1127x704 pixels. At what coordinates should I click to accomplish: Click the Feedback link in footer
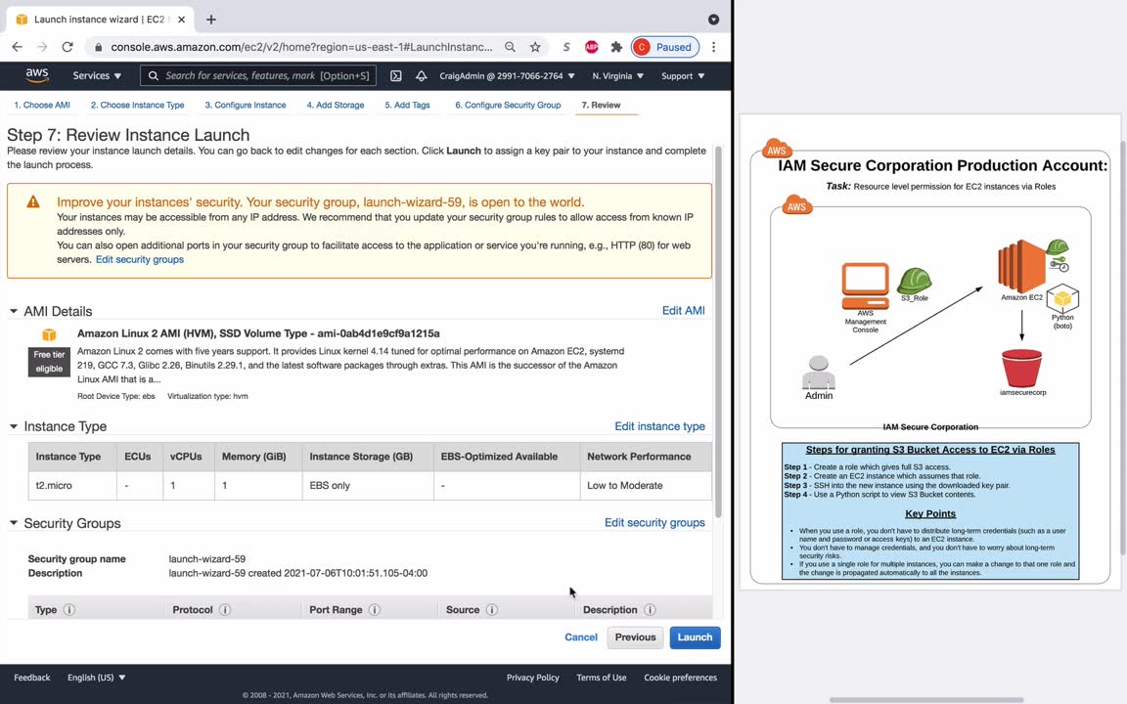[31, 678]
